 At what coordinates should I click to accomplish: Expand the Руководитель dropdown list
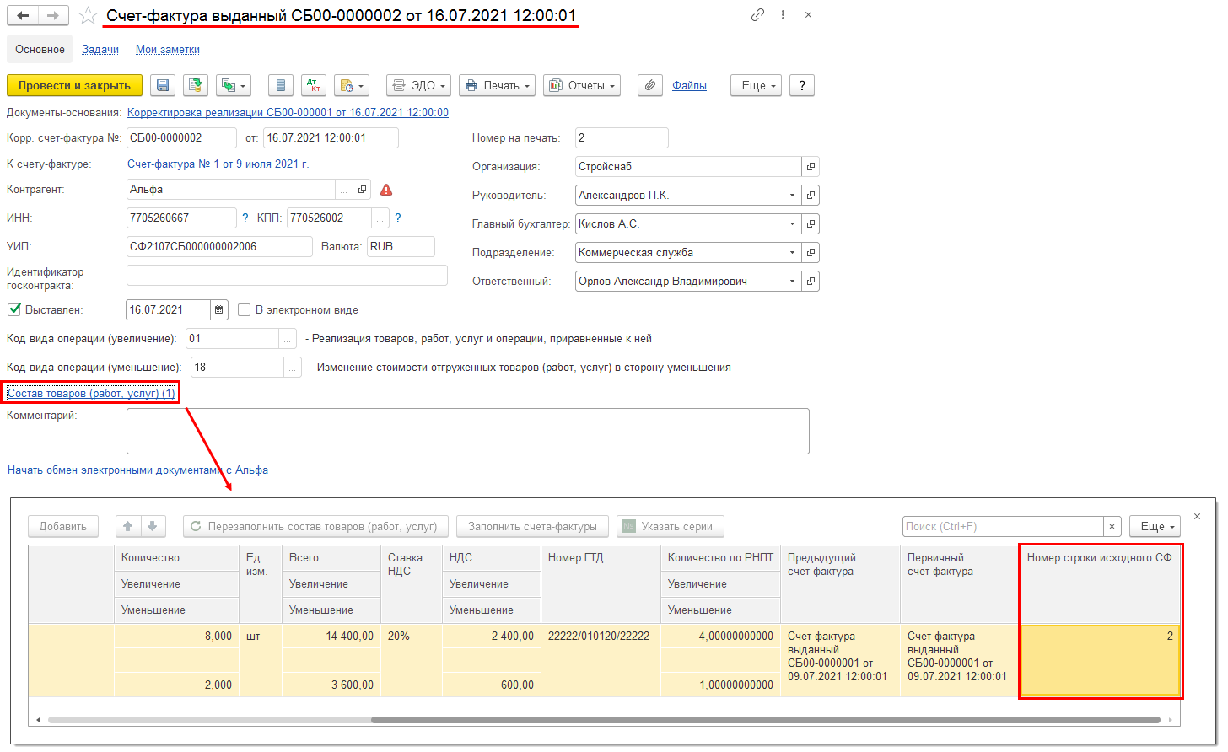pos(792,196)
